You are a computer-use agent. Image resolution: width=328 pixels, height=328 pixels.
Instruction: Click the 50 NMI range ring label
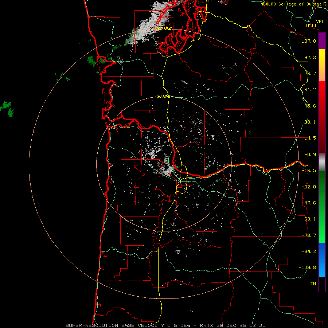[164, 96]
